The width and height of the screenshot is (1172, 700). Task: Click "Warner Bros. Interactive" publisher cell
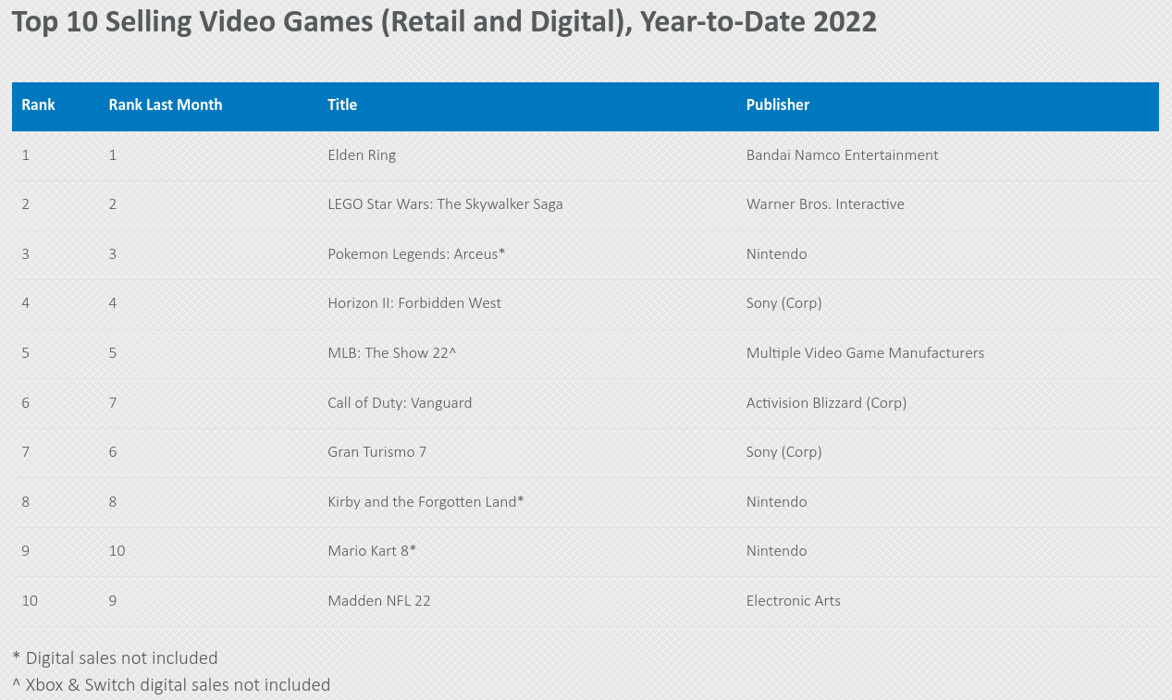click(x=825, y=204)
